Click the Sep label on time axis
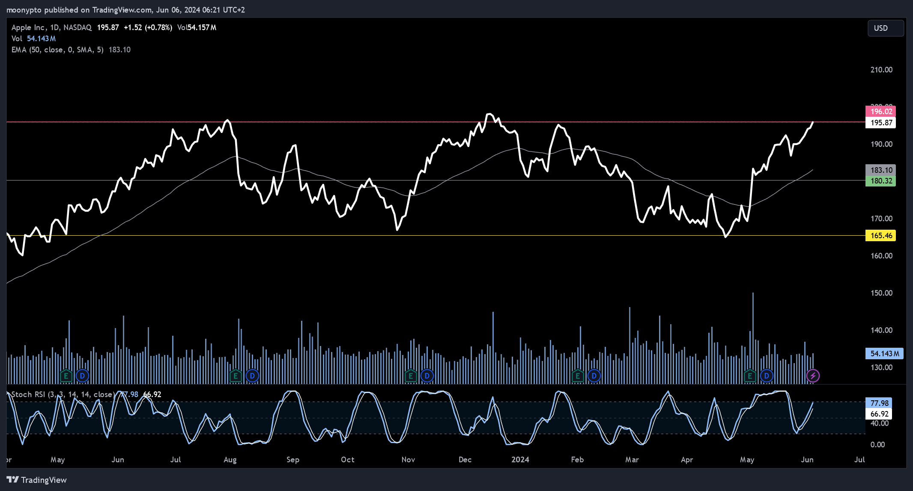Viewport: 913px width, 491px height. (293, 460)
